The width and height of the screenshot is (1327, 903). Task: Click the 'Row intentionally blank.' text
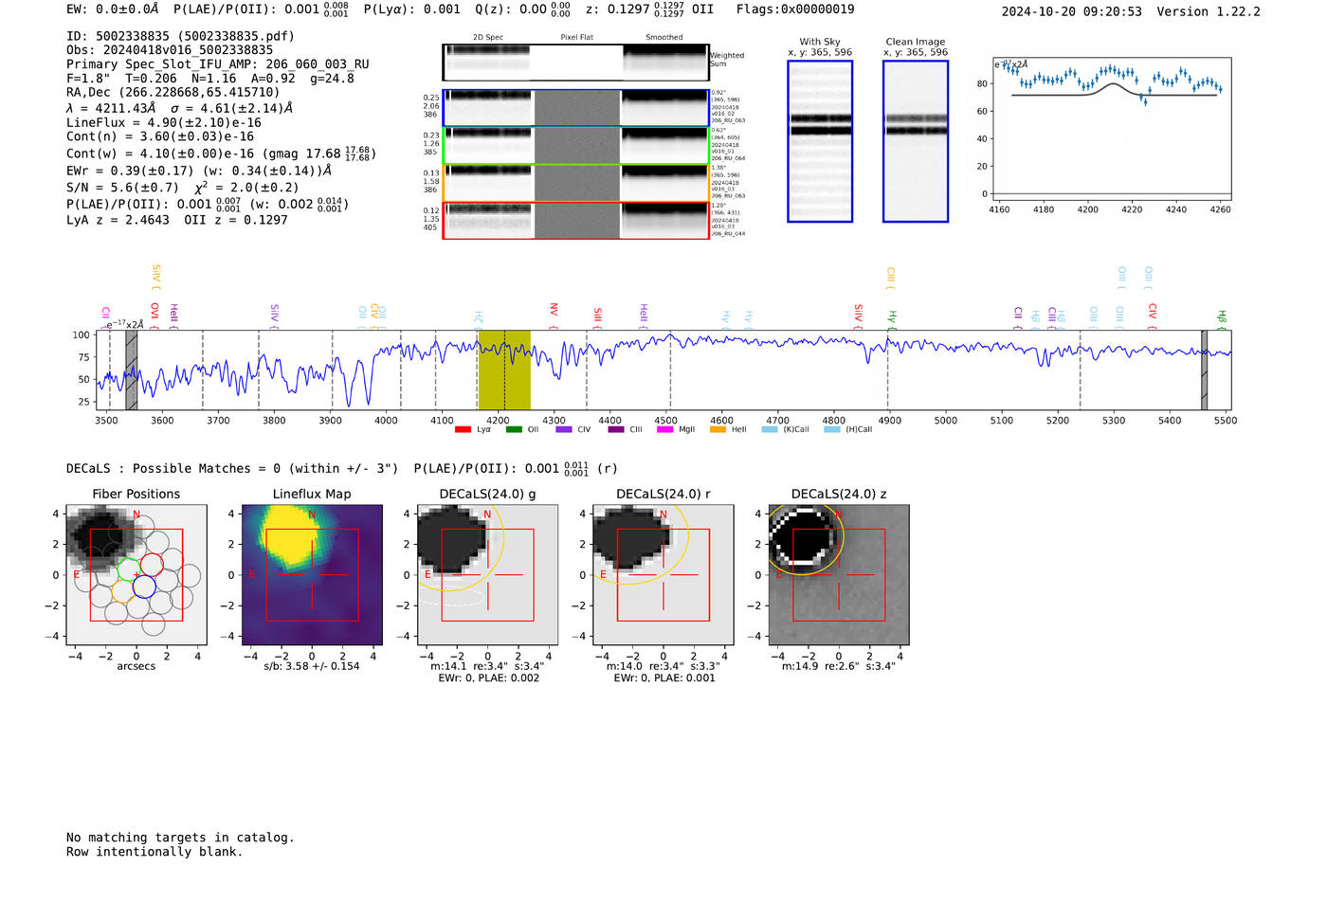(155, 852)
